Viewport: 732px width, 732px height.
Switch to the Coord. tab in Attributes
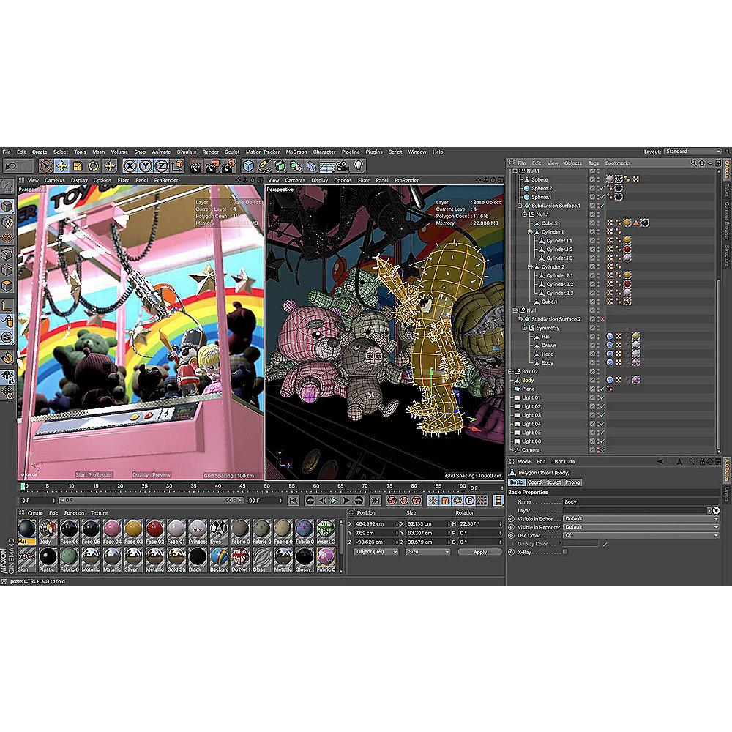tap(535, 482)
